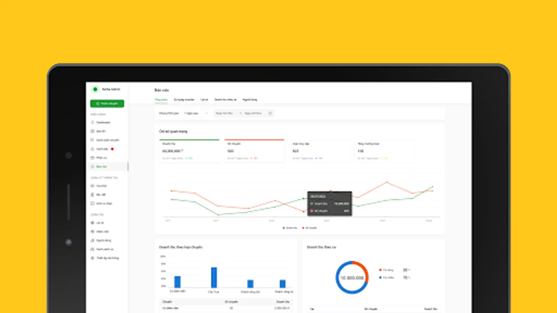557x313 pixels.
Task: Click the tallest blue bar in the bar chart
Action: click(214, 278)
